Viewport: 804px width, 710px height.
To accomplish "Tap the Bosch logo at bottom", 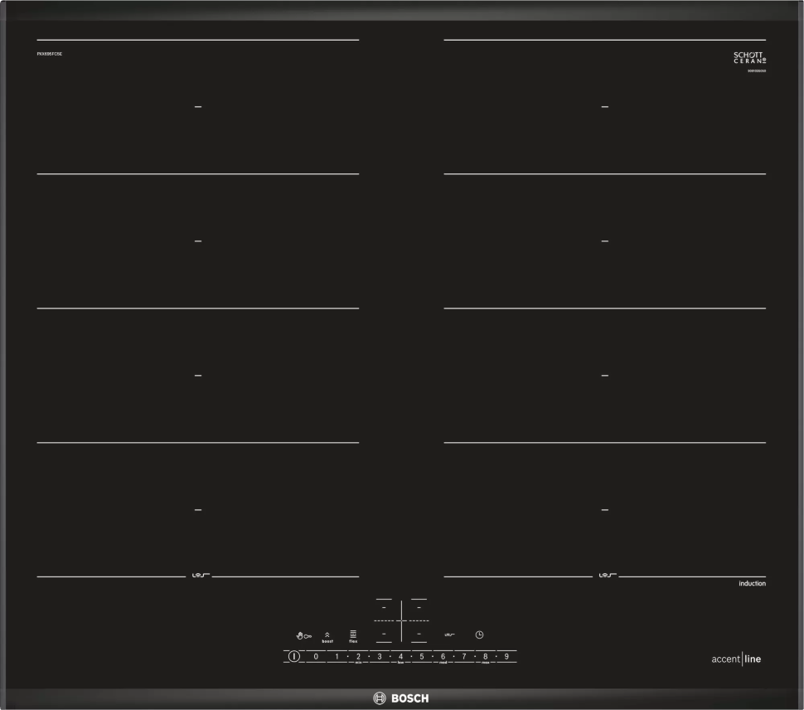I will [402, 698].
